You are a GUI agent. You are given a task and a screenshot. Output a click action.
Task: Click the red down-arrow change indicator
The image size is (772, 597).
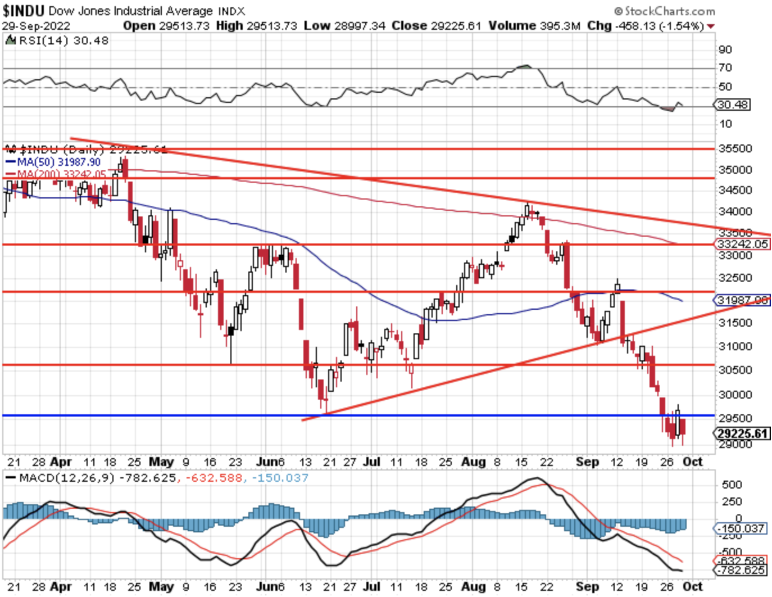click(711, 26)
